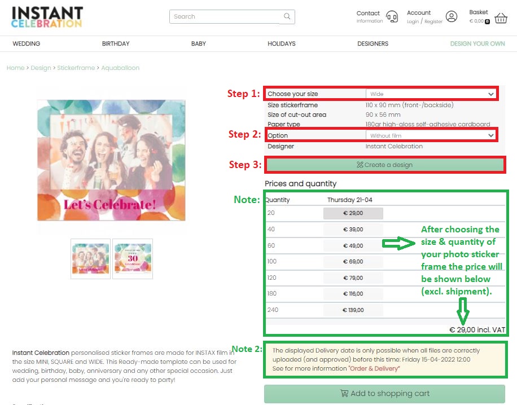Screen dimensions: 517x405
Task: Open contact headset icon
Action: pyautogui.click(x=392, y=16)
